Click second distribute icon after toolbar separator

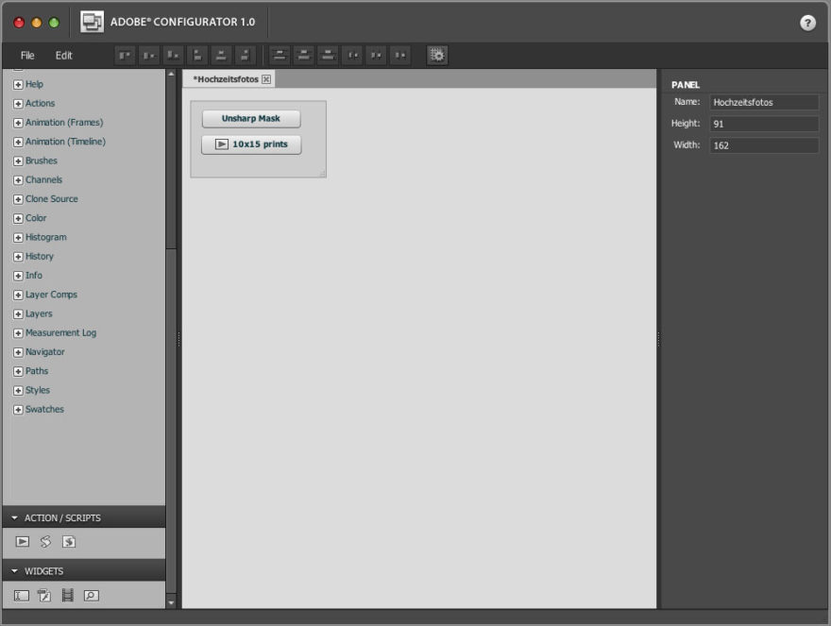304,55
